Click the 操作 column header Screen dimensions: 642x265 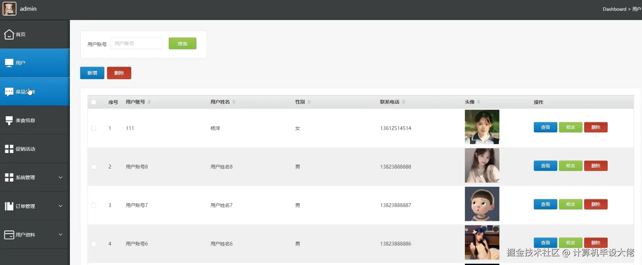[x=539, y=102]
